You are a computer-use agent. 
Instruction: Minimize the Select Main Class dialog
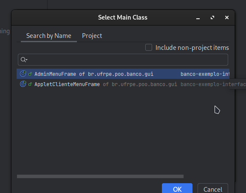(x=198, y=17)
